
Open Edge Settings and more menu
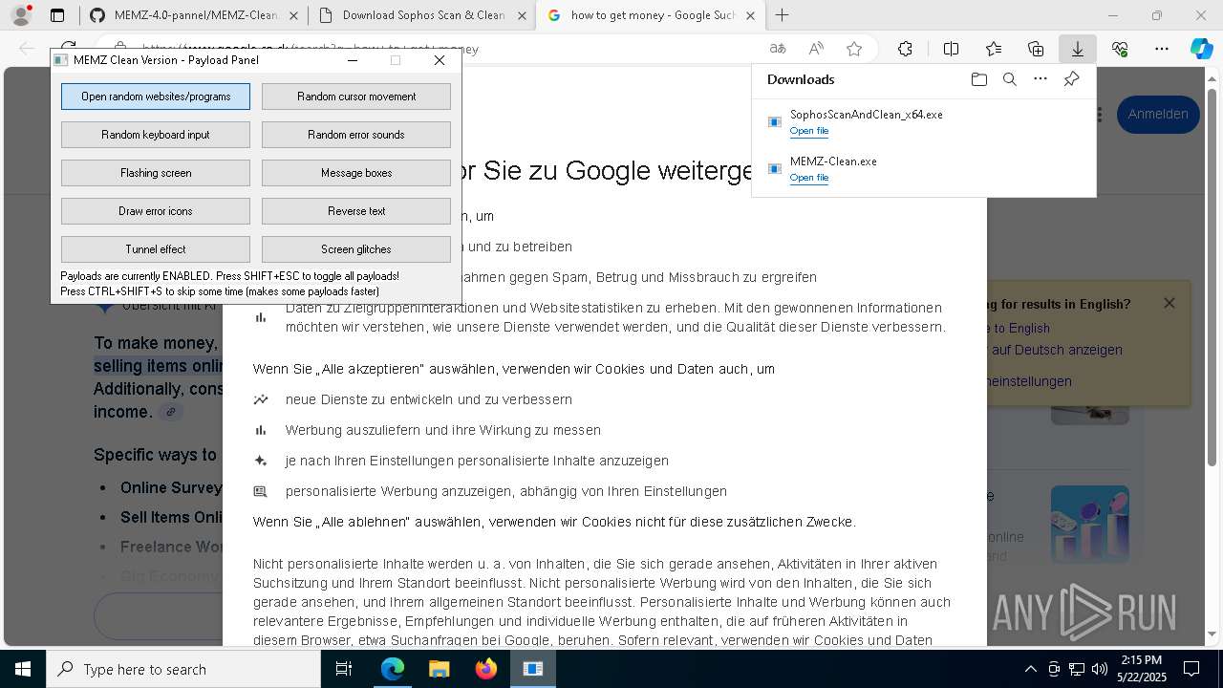[x=1162, y=49]
